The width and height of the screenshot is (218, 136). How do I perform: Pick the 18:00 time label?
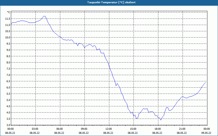click(x=157, y=129)
